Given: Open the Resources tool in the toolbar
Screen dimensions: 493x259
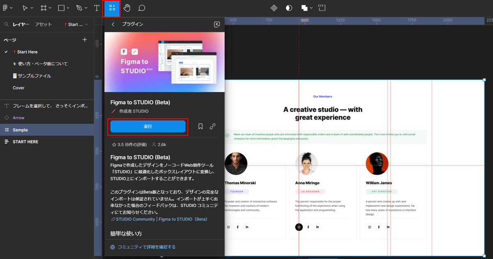Looking at the screenshot, I should coord(112,8).
